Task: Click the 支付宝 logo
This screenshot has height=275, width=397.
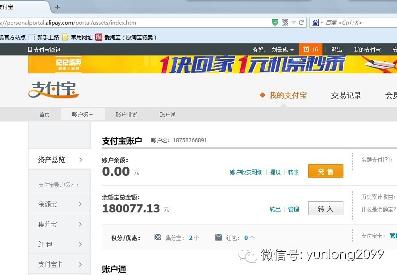Action: coord(53,89)
